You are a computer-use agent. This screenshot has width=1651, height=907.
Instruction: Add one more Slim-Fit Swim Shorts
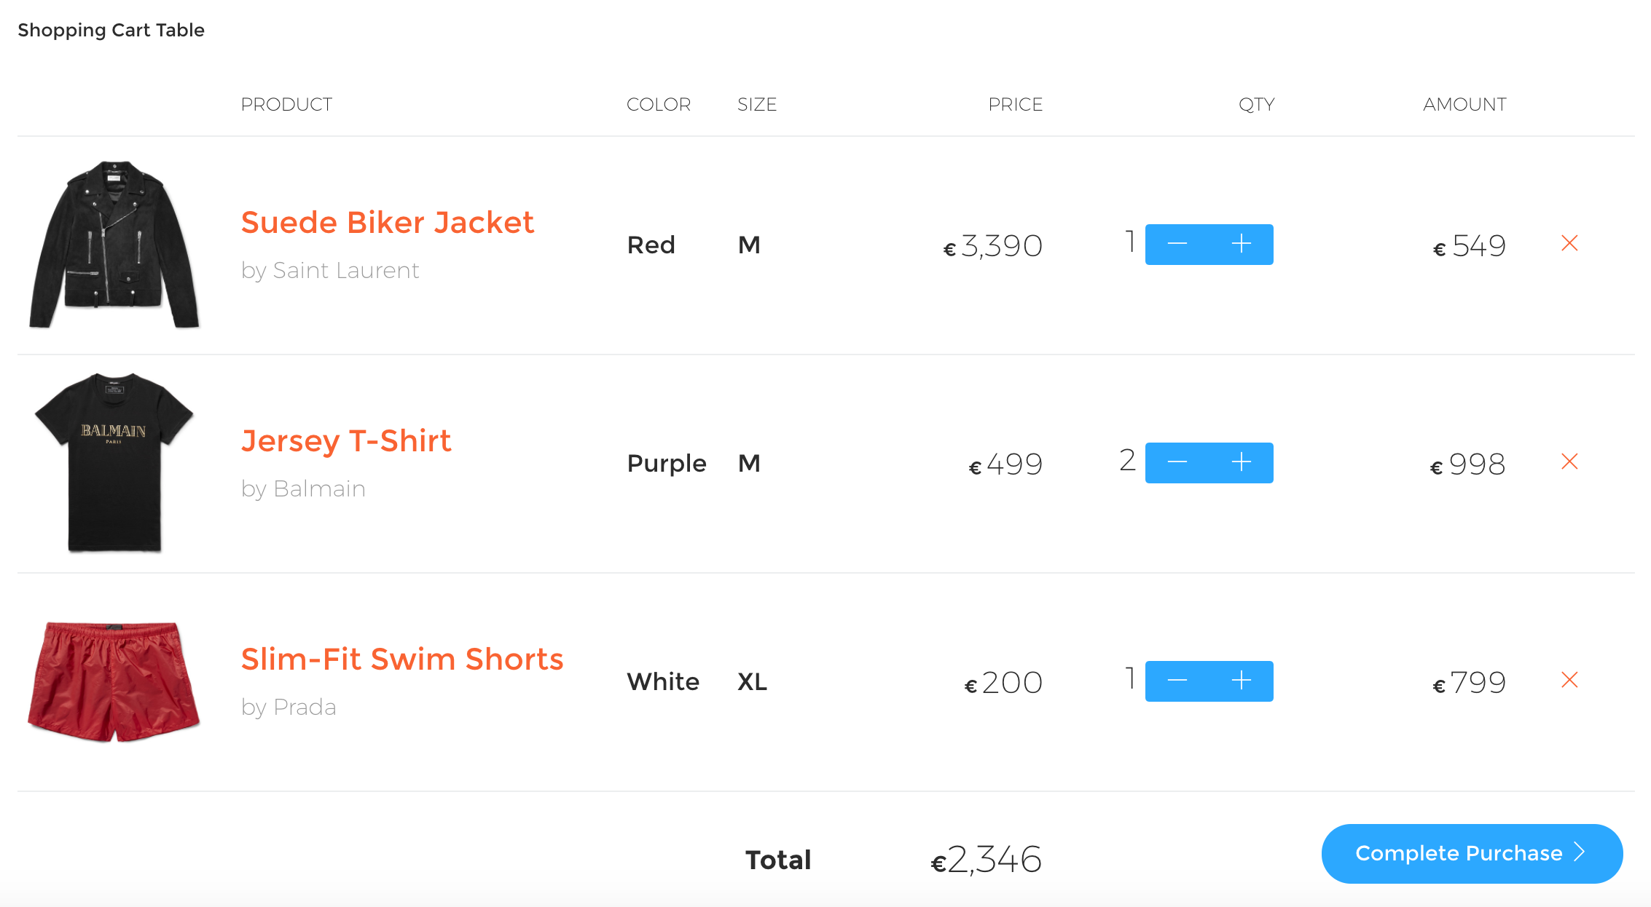point(1242,681)
